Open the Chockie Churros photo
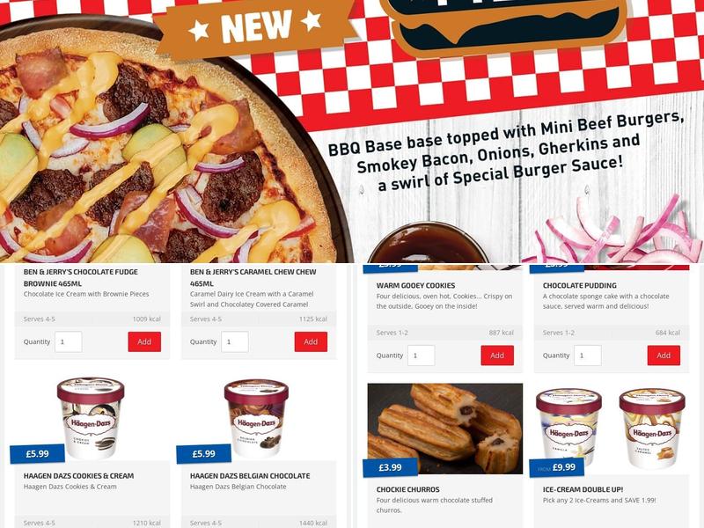The height and width of the screenshot is (528, 704). [x=445, y=429]
